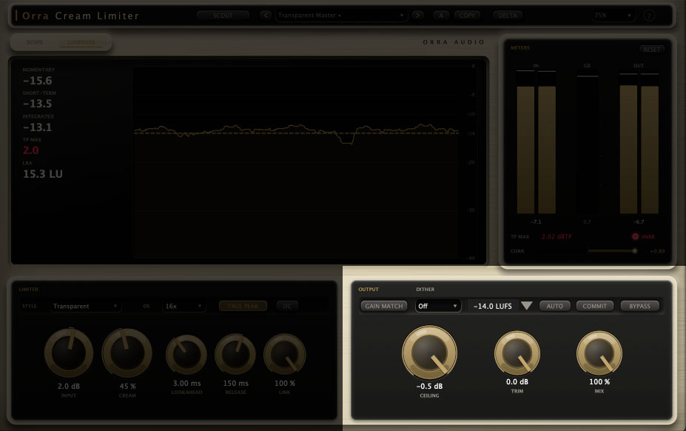
Task: Click the TRIM knob
Action: 517,353
